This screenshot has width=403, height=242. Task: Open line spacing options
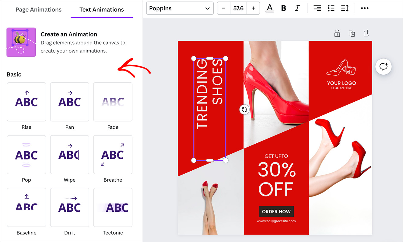click(345, 9)
